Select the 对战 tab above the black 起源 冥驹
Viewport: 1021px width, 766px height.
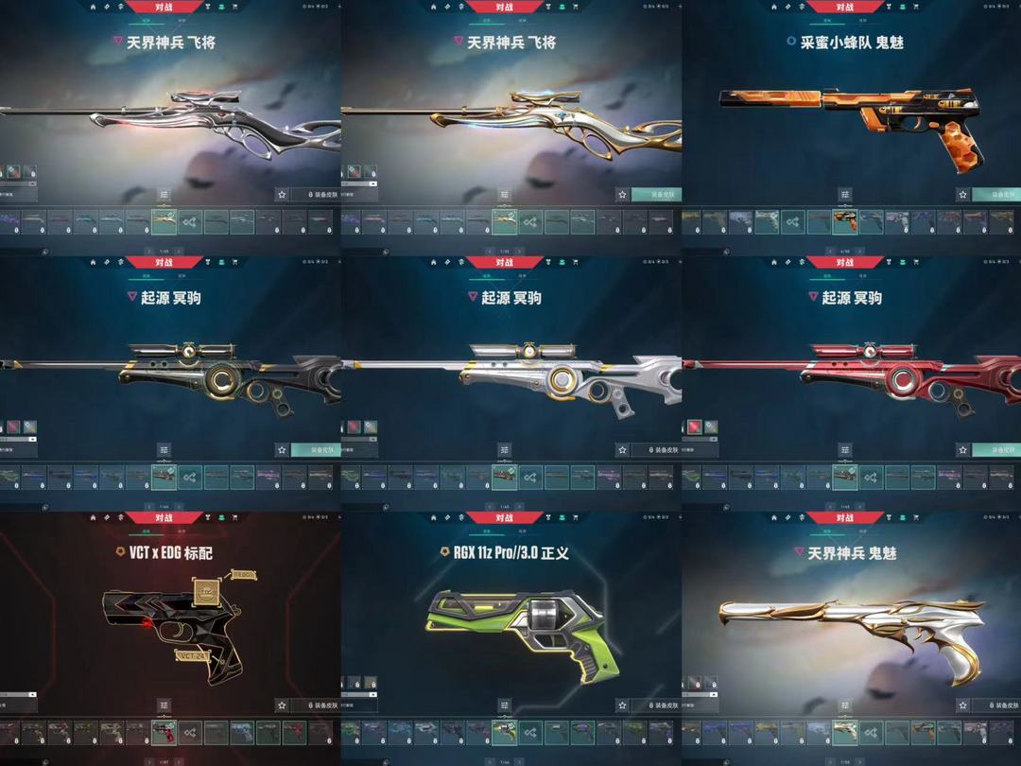click(x=164, y=263)
